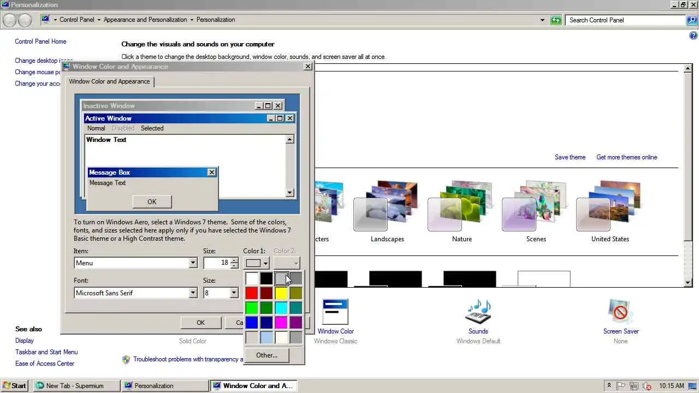Close the Window Color and Appearance dialog
The height and width of the screenshot is (393, 699).
(308, 66)
